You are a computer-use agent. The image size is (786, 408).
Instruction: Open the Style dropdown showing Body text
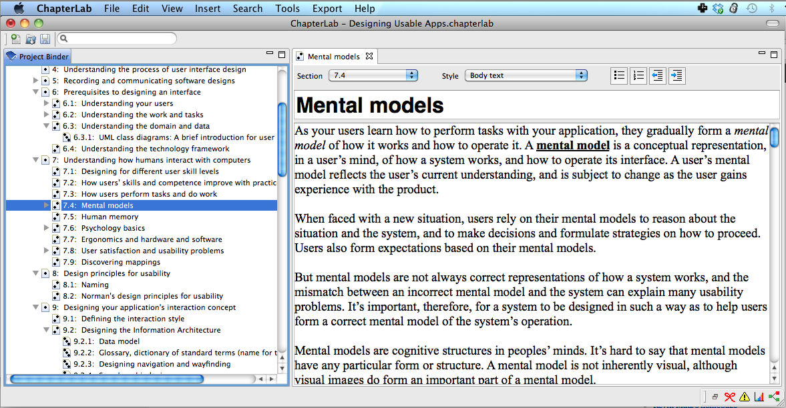526,76
